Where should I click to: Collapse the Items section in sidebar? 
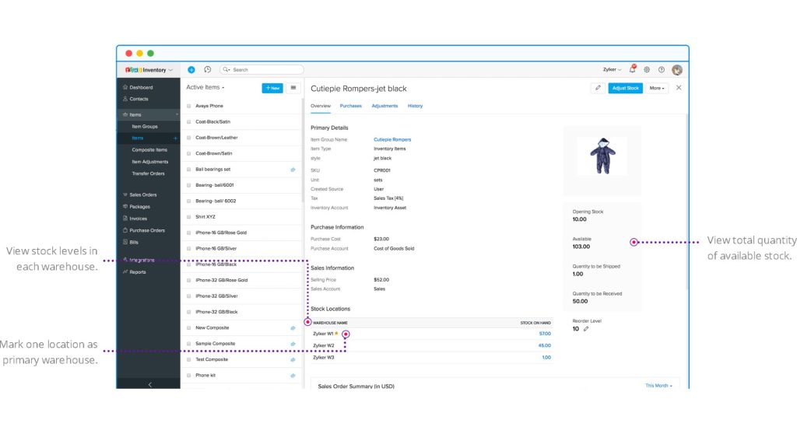[x=177, y=115]
